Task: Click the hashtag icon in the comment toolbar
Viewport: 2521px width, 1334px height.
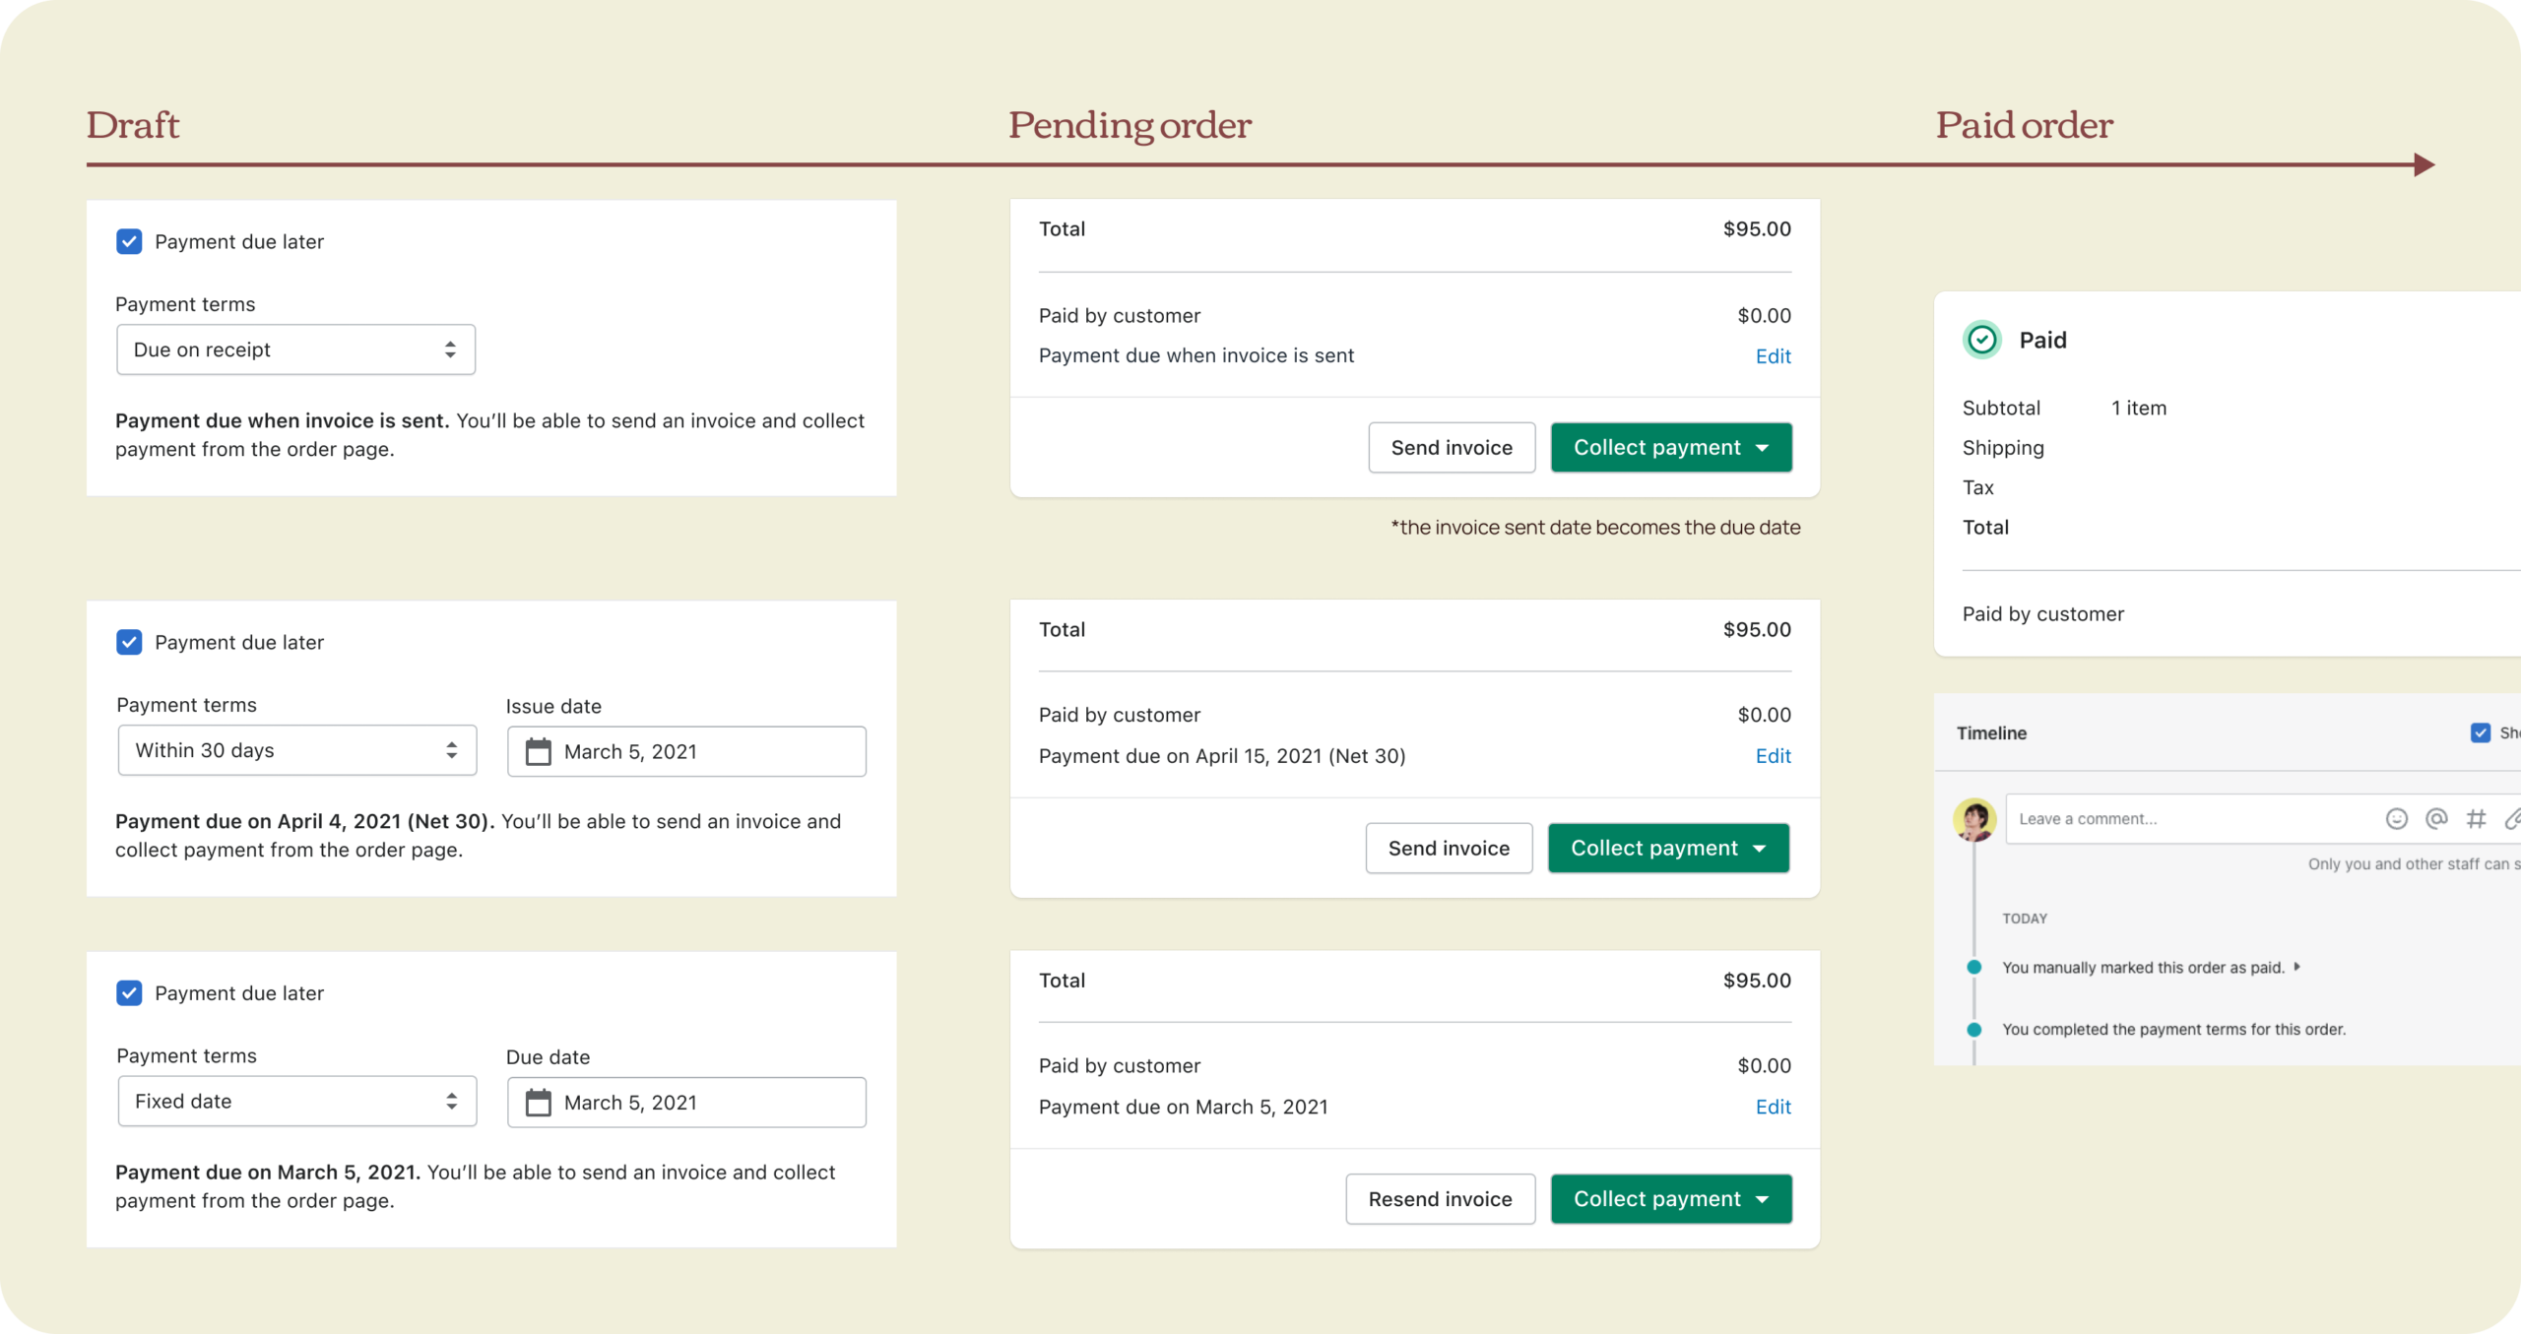Action: click(x=2477, y=818)
